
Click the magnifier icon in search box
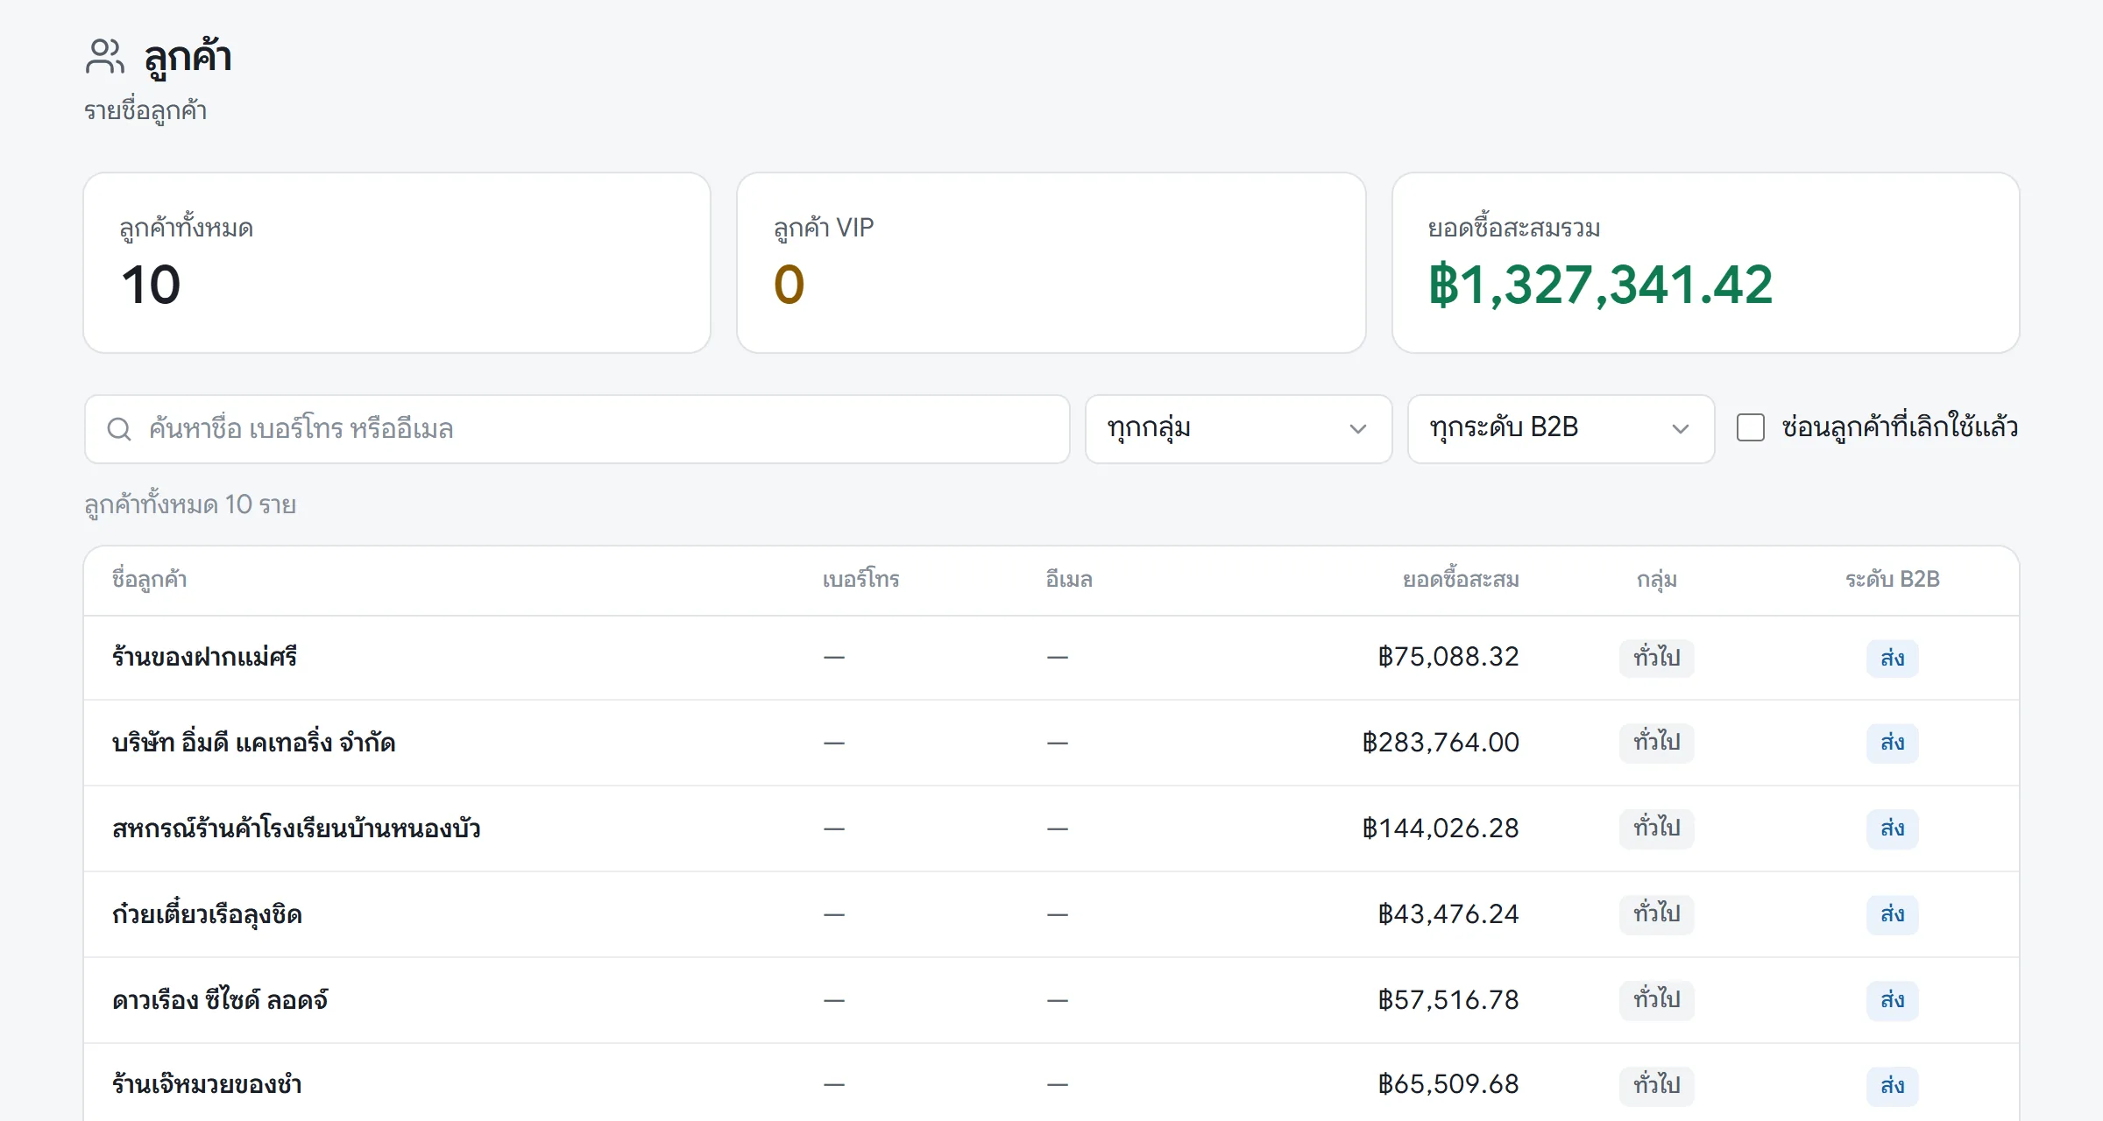pyautogui.click(x=119, y=429)
